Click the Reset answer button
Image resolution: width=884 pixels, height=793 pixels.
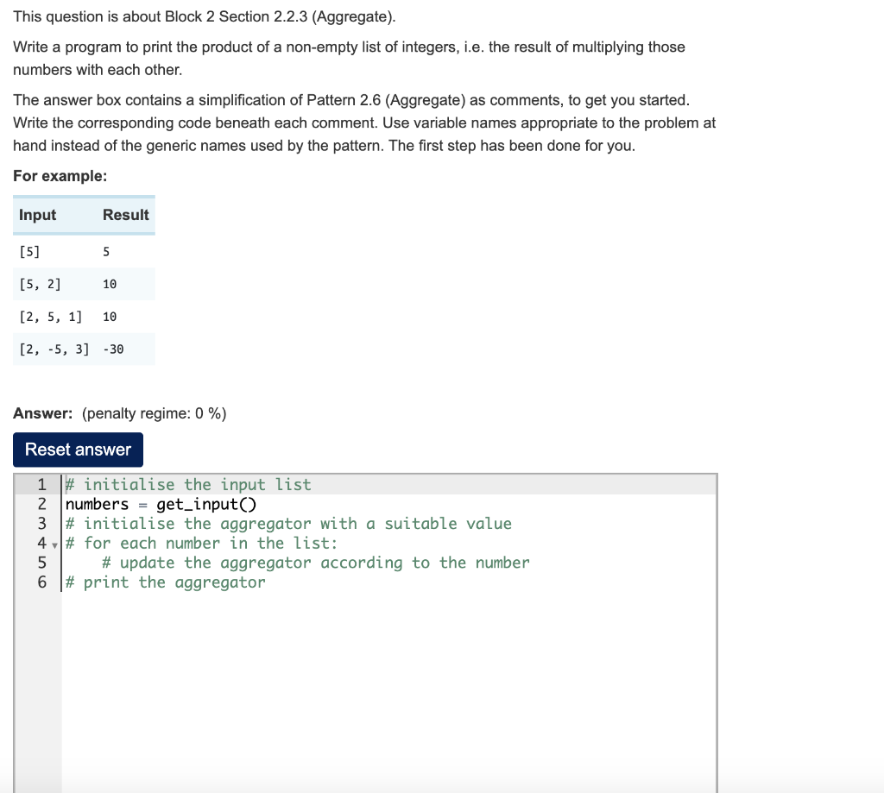[x=78, y=450]
